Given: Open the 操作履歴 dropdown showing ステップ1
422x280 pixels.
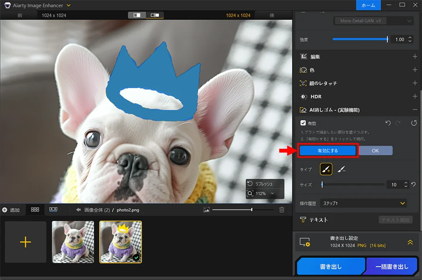Looking at the screenshot, I should tap(363, 203).
